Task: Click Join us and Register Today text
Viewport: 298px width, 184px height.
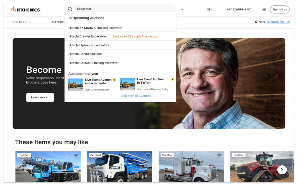Action: [153, 89]
